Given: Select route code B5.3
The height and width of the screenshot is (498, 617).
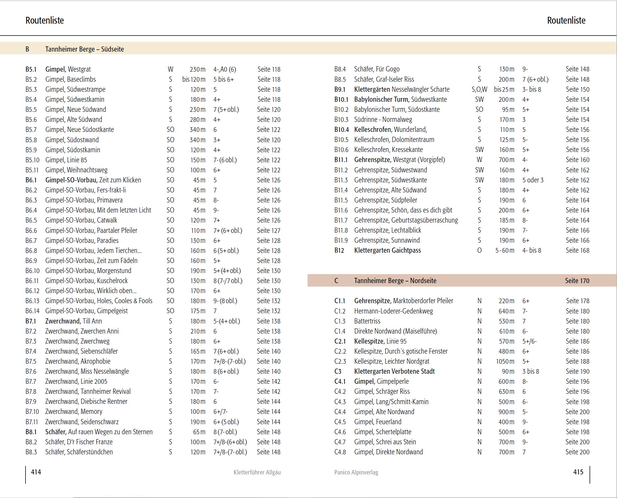Looking at the screenshot, I should tap(31, 89).
